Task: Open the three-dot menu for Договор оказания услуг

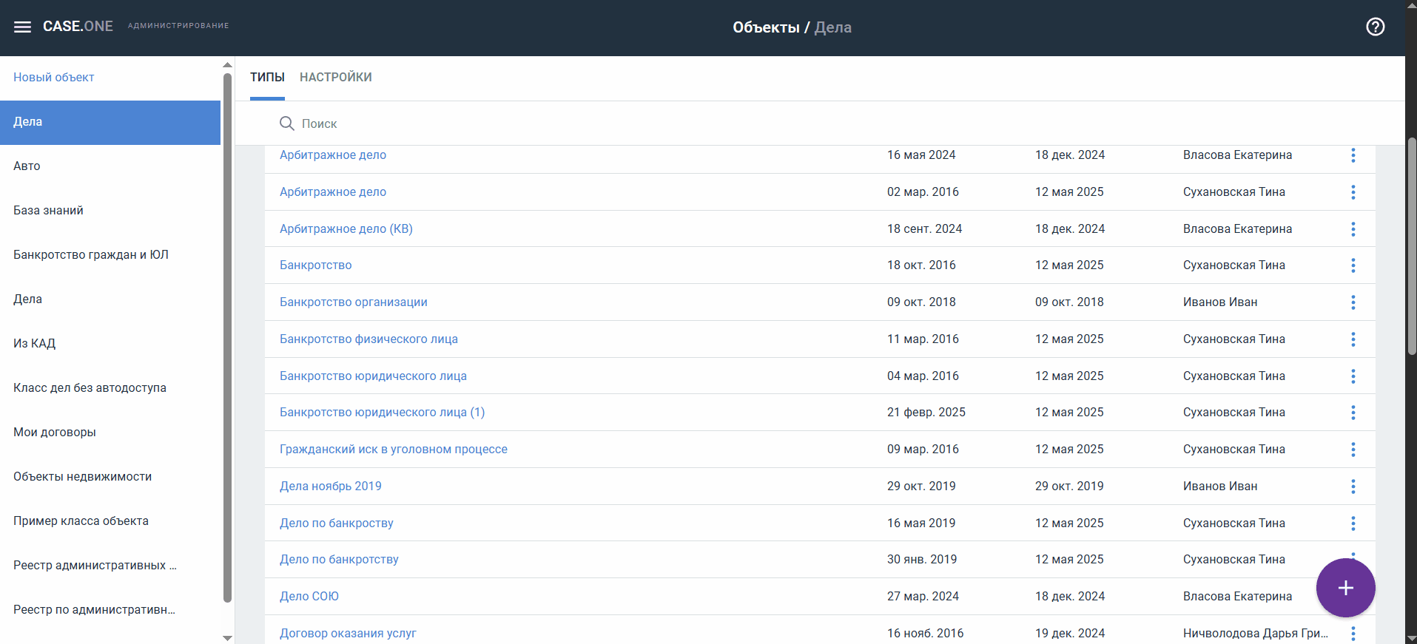Action: point(1353,634)
